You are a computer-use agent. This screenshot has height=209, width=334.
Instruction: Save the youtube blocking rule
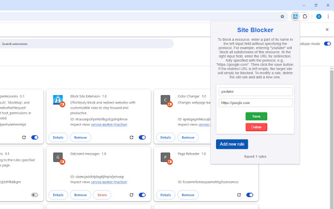point(256,116)
